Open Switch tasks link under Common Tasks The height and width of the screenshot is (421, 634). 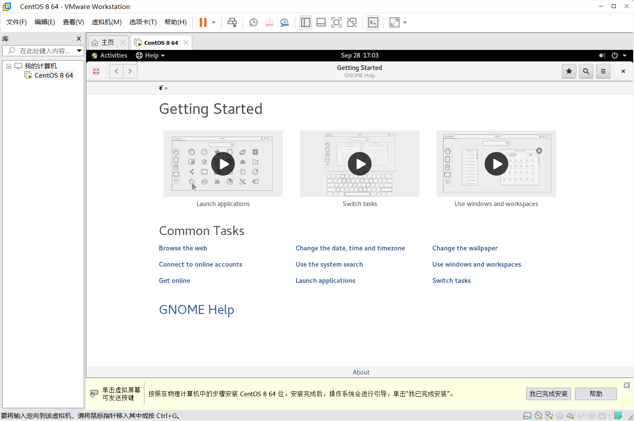point(452,281)
